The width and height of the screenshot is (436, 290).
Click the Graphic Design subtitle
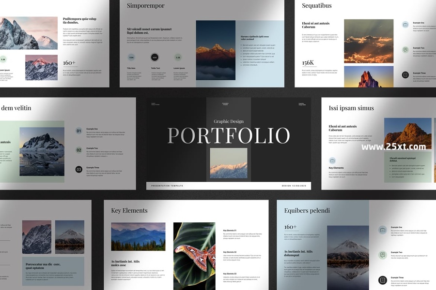point(229,121)
